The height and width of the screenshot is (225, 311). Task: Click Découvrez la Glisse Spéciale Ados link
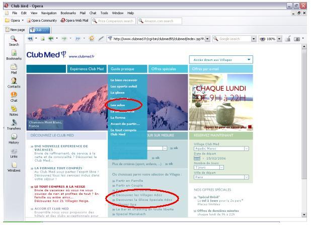(144, 200)
